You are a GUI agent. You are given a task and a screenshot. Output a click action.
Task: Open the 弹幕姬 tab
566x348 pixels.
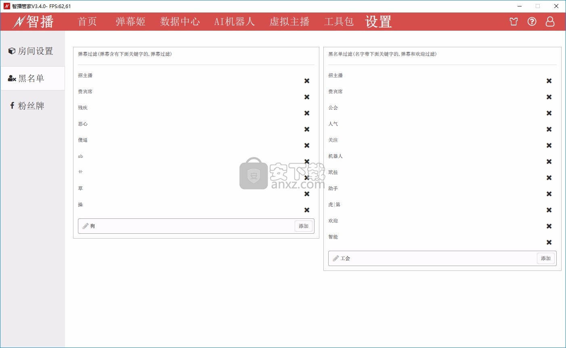point(130,21)
